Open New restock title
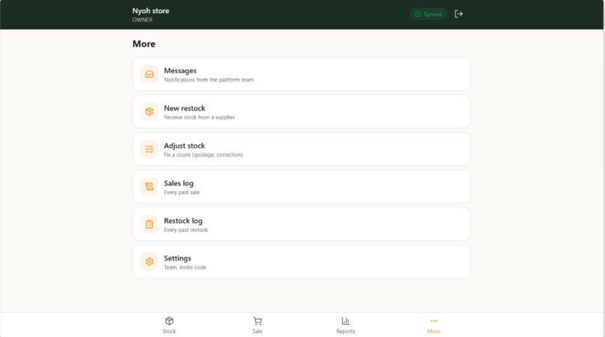Screen dimensions: 605x337 [185, 108]
